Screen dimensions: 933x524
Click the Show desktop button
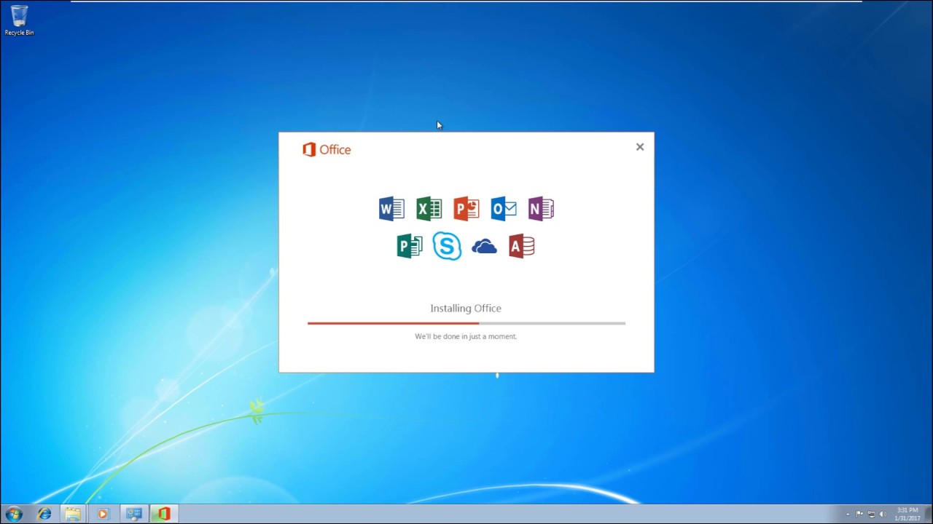pos(929,514)
